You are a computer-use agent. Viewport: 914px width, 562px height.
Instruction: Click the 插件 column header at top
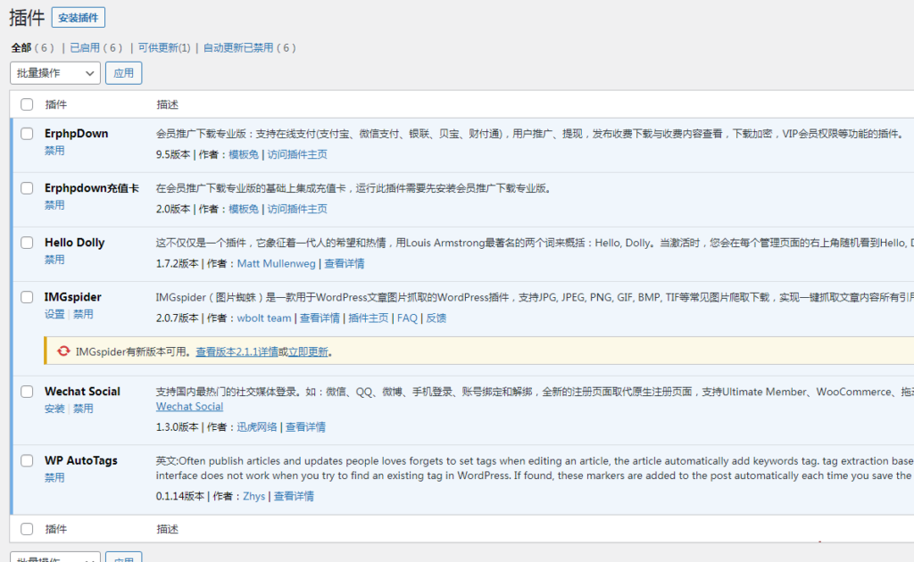click(x=56, y=104)
